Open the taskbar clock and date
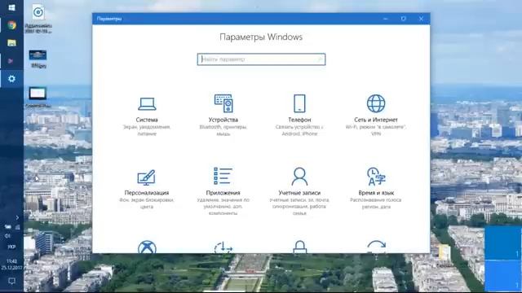 pyautogui.click(x=11, y=264)
